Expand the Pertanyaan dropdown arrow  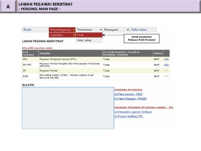click(x=128, y=30)
